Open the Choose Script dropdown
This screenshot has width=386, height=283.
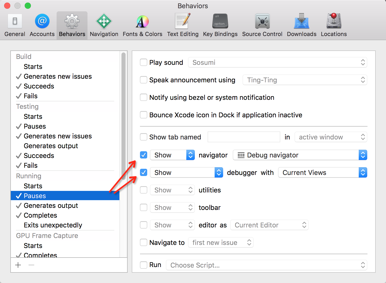267,265
